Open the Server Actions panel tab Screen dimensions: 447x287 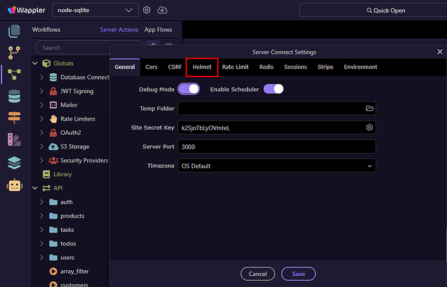[x=119, y=30]
